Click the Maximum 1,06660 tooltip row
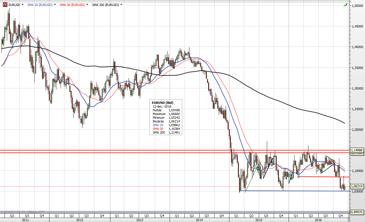Viewport: 365px width, 222px height. tap(166, 114)
